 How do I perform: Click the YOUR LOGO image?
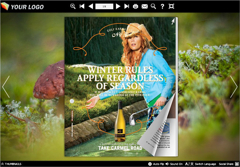coord(23,7)
